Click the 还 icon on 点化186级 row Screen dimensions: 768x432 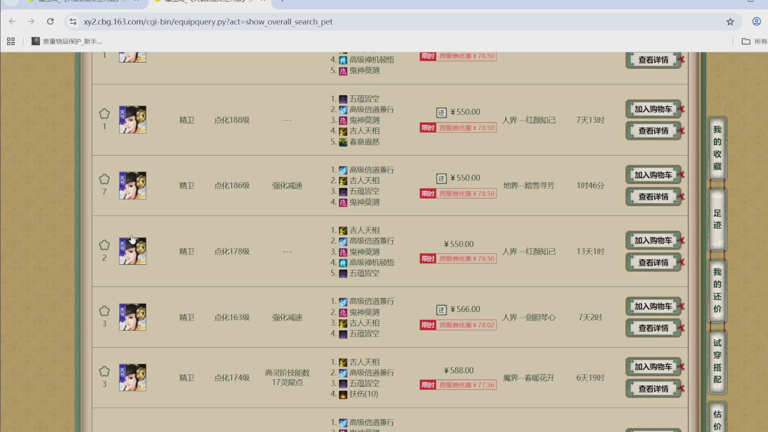click(441, 178)
